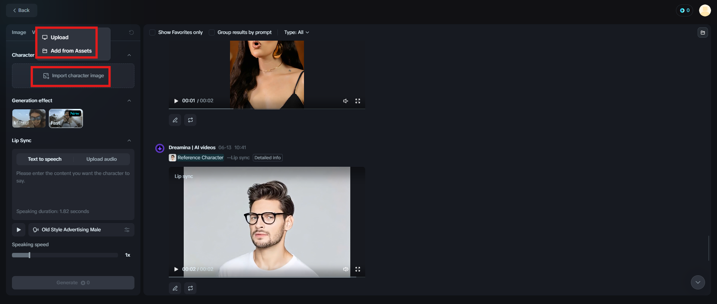Play the woman video
This screenshot has height=304, width=717.
(x=176, y=101)
